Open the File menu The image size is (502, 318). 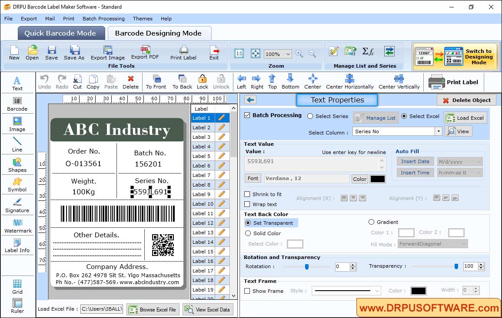[x=8, y=19]
